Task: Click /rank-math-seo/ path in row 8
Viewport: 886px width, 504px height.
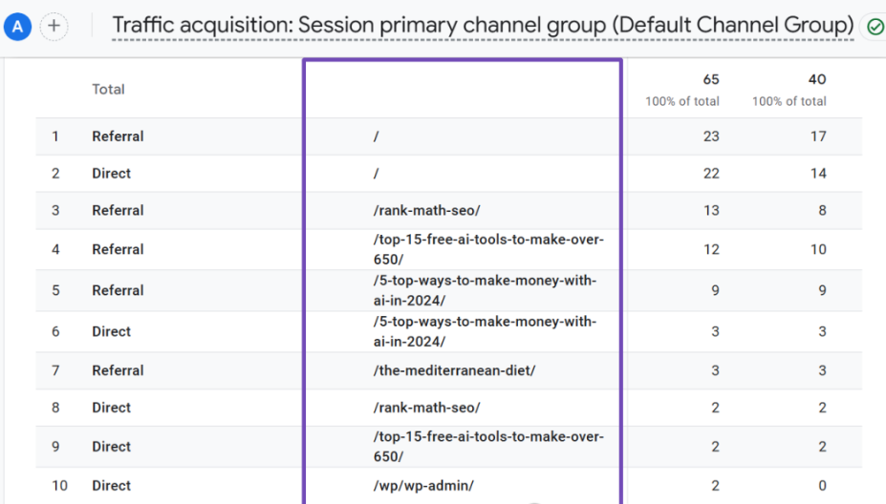Action: [426, 408]
